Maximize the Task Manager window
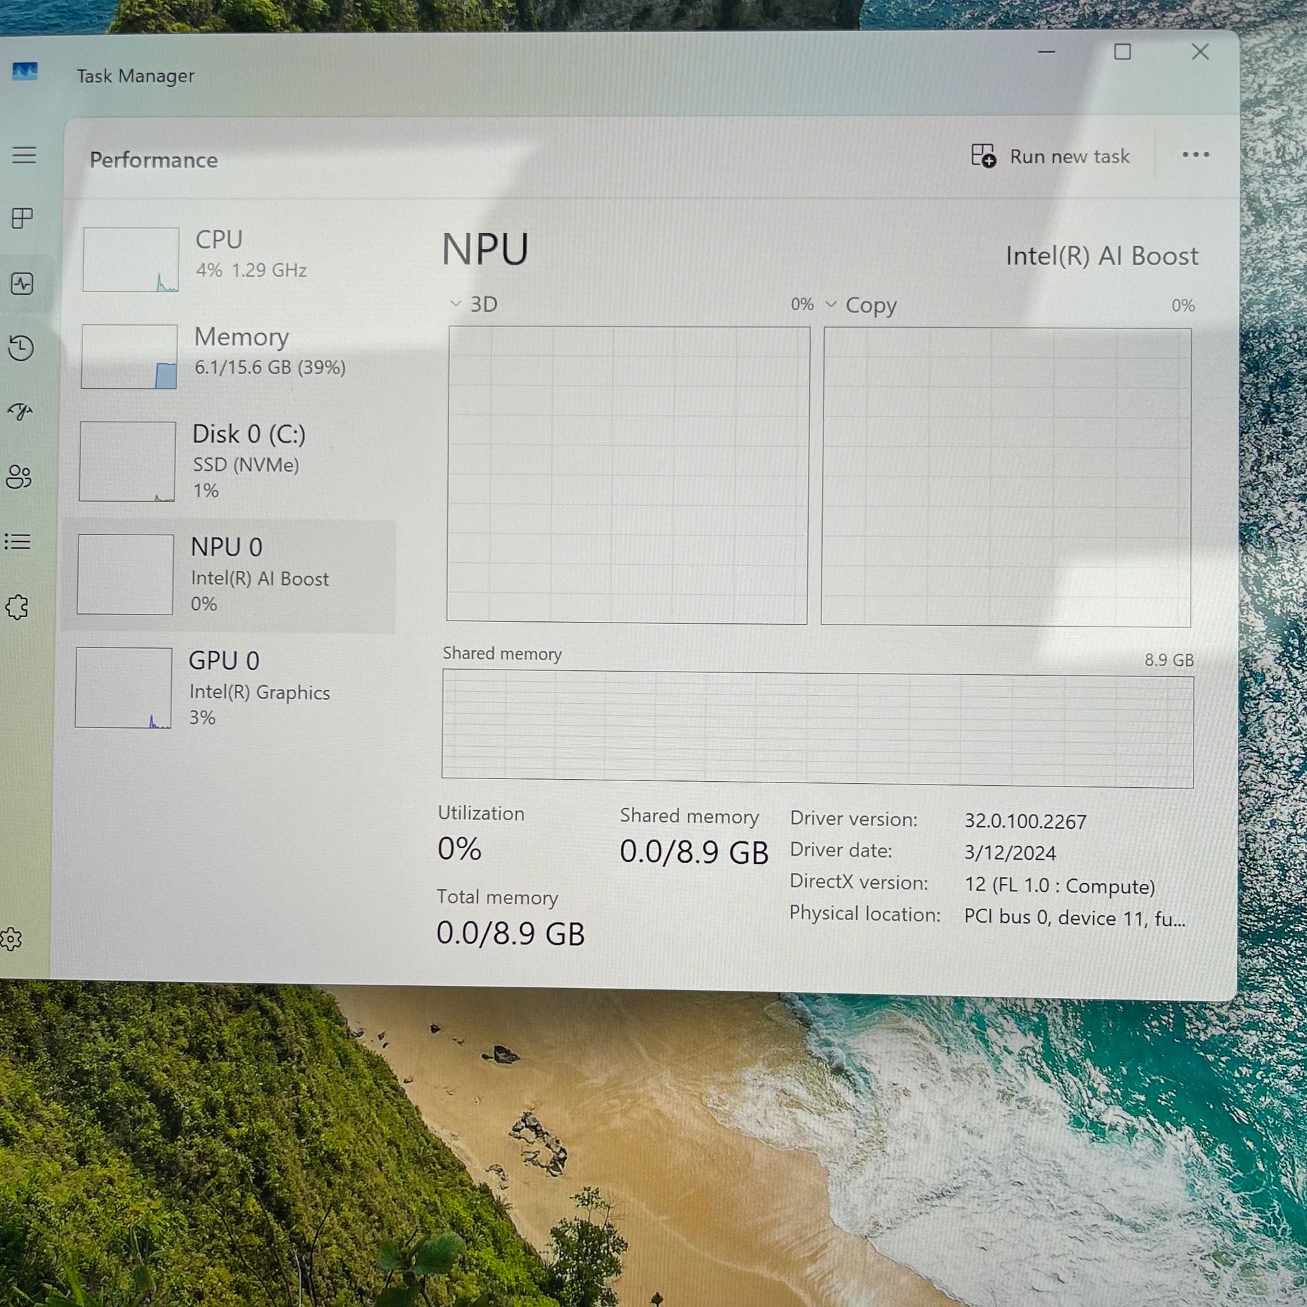The height and width of the screenshot is (1307, 1307). click(1122, 52)
